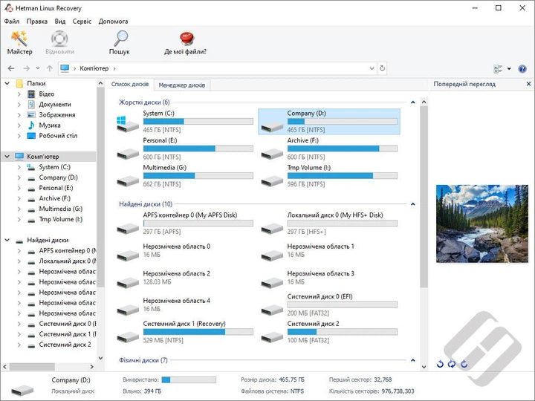Click Комп'ютер breadcrumb in address bar
This screenshot has height=401, width=535.
coord(94,68)
